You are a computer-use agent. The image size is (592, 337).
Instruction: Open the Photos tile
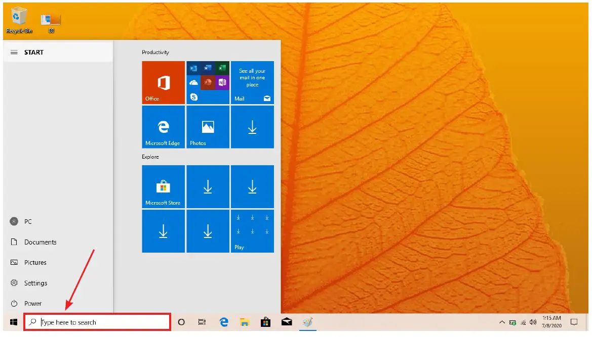tap(208, 127)
